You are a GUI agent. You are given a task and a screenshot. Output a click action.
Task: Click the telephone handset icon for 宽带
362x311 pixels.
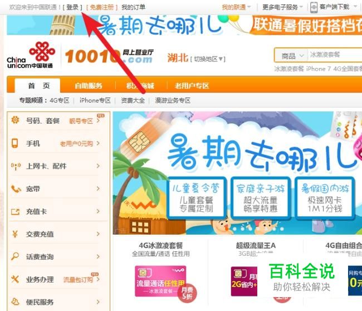point(16,189)
